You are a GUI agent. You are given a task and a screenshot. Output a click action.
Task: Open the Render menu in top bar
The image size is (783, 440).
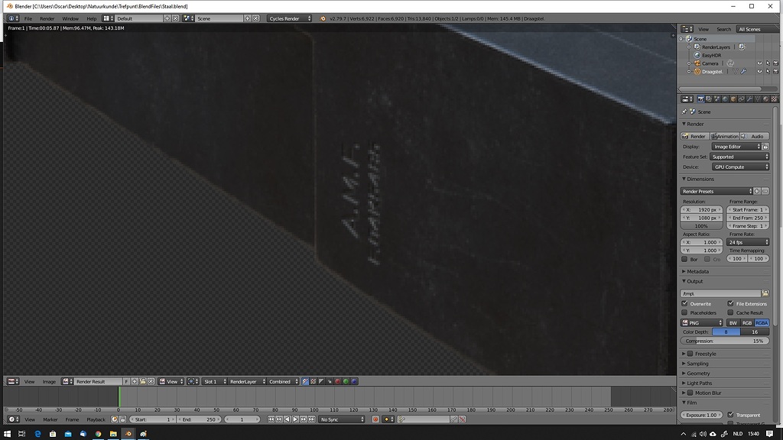pyautogui.click(x=47, y=18)
